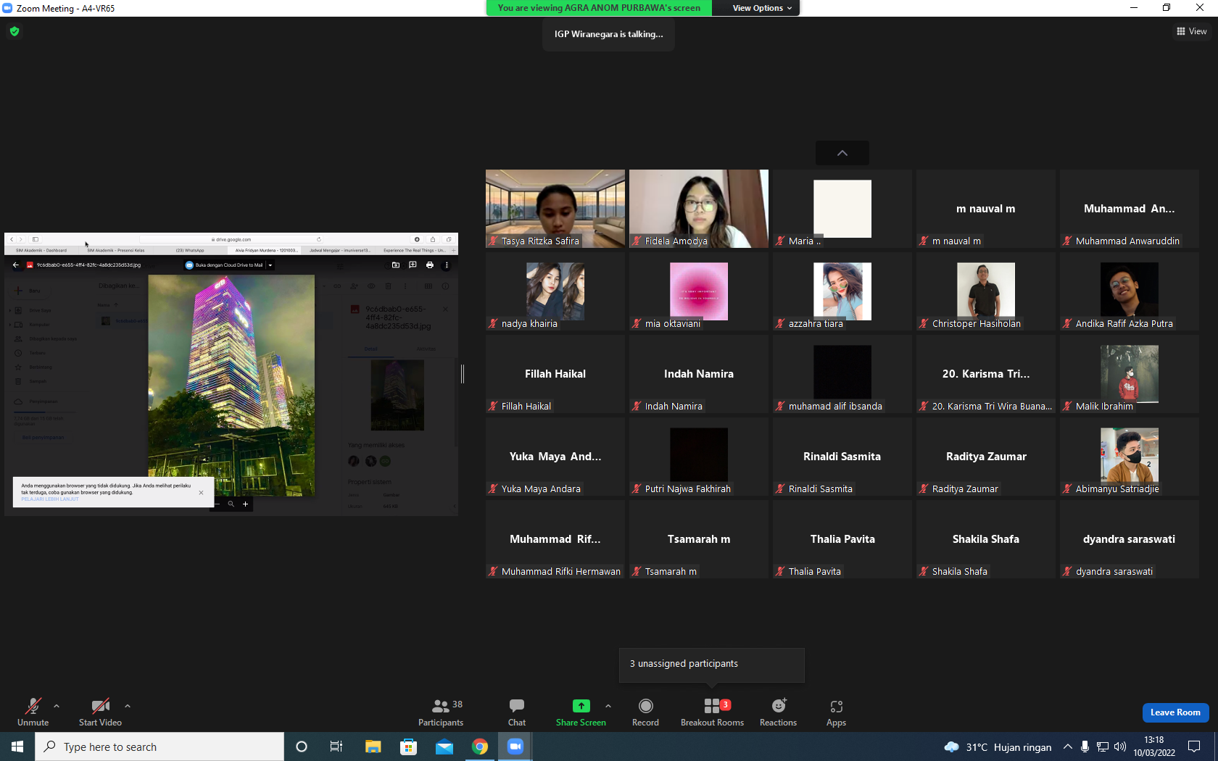Image resolution: width=1218 pixels, height=761 pixels.
Task: Open the Apps panel
Action: [x=836, y=712]
